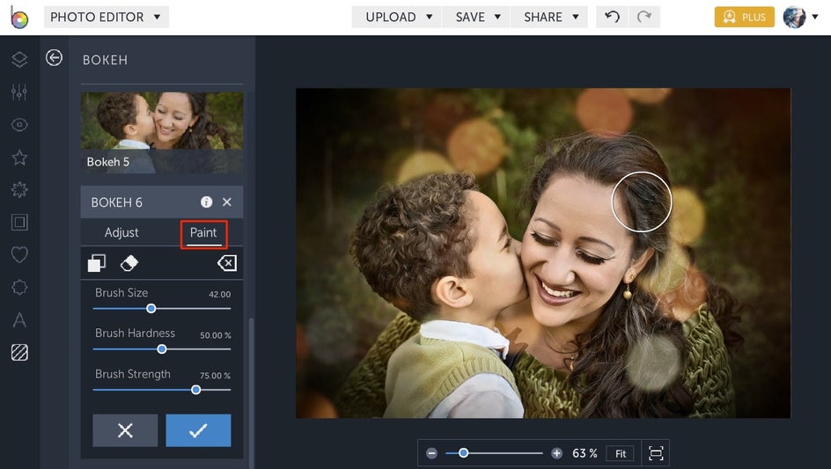Open the Frames sidebar icon

19,222
